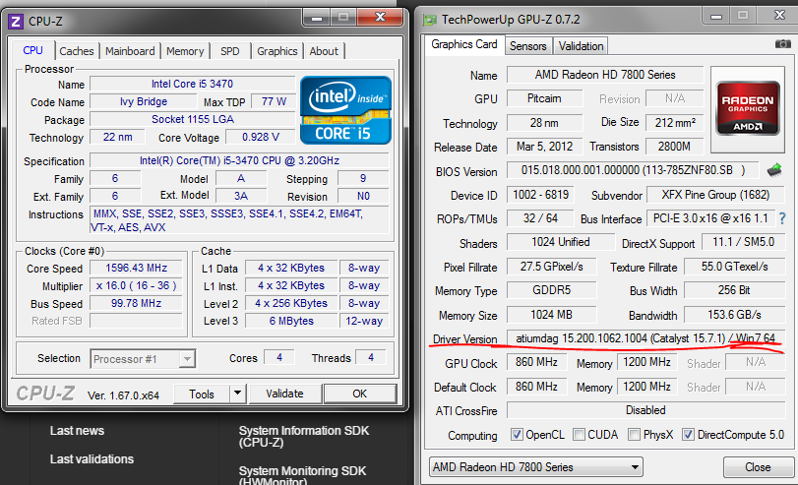This screenshot has width=798, height=485.
Task: Switch to the Graphics tab in CPU-Z
Action: [x=276, y=51]
